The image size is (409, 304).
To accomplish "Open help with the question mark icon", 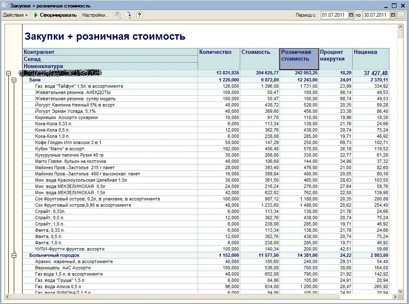I will pyautogui.click(x=139, y=15).
